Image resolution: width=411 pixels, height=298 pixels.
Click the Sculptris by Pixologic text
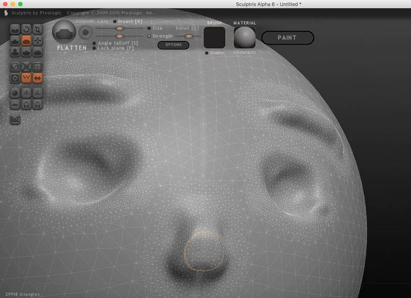[x=37, y=13]
